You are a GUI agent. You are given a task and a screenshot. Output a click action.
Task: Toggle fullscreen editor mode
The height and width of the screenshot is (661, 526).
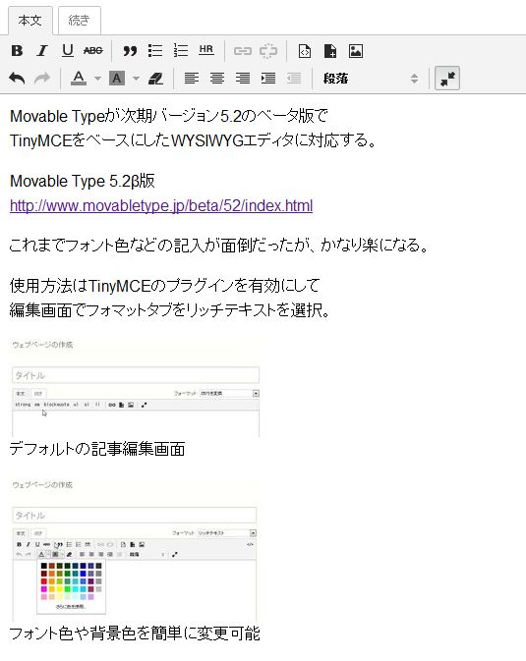pyautogui.click(x=447, y=79)
